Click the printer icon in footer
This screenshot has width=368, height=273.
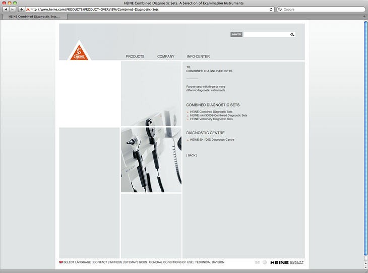pos(265,262)
